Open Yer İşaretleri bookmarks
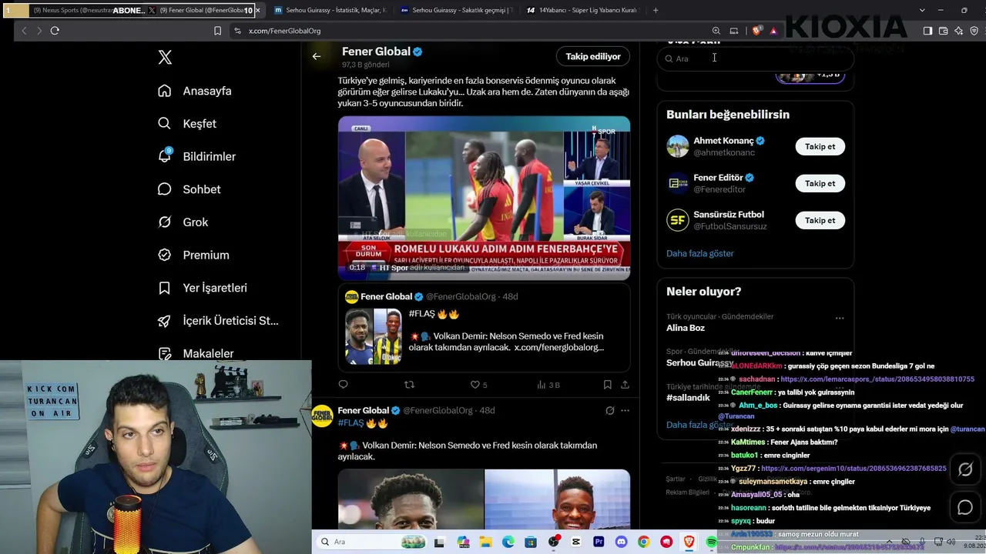The width and height of the screenshot is (986, 554). click(x=203, y=288)
